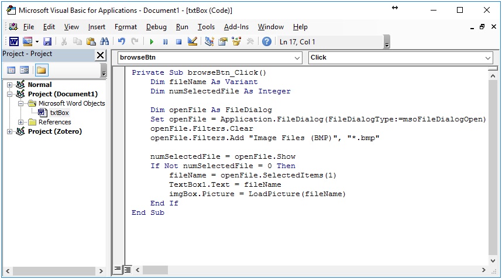Open the Click procedure dropdown
Viewport: 502px width, 279px height.
click(487, 58)
